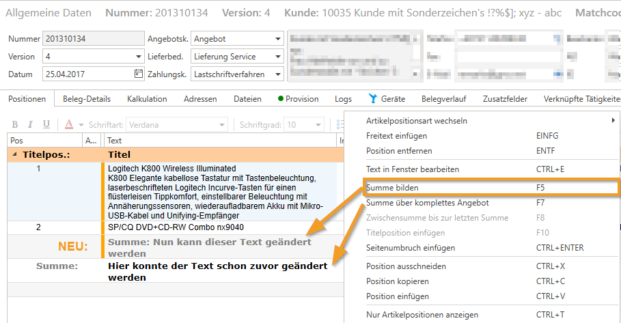Toggle bold text formatting

[x=13, y=124]
